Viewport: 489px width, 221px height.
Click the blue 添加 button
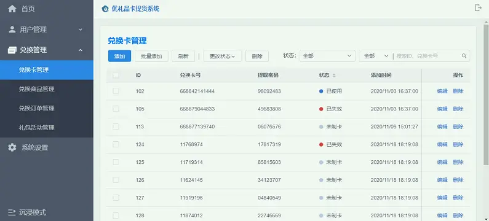tap(119, 56)
